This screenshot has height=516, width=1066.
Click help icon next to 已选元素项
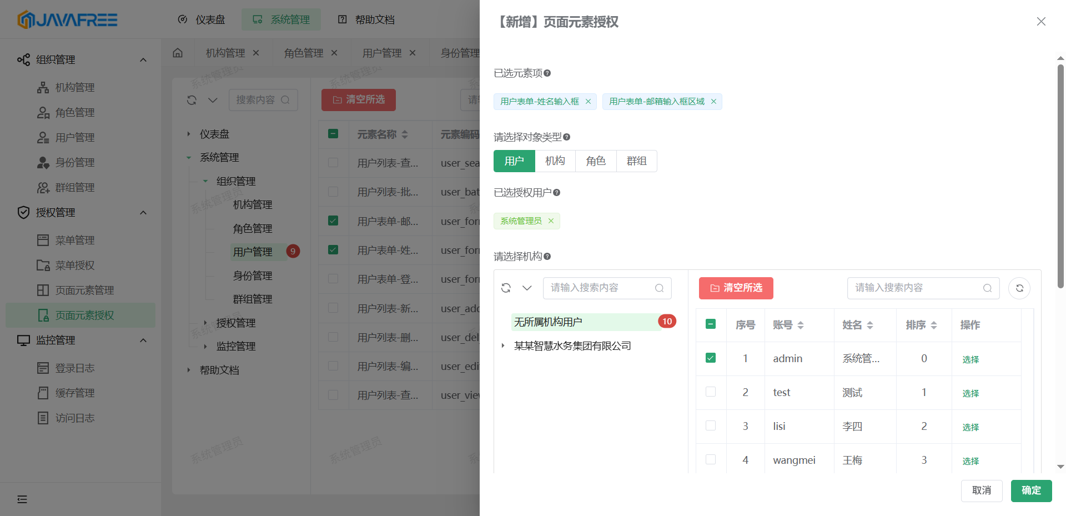547,73
